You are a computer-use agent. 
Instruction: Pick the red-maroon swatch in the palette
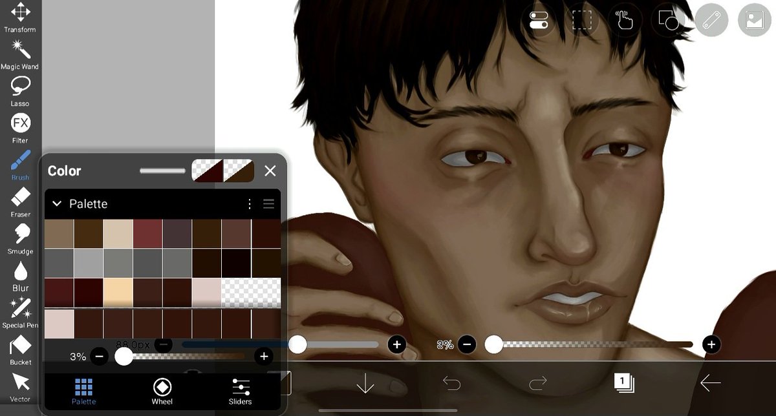point(148,233)
